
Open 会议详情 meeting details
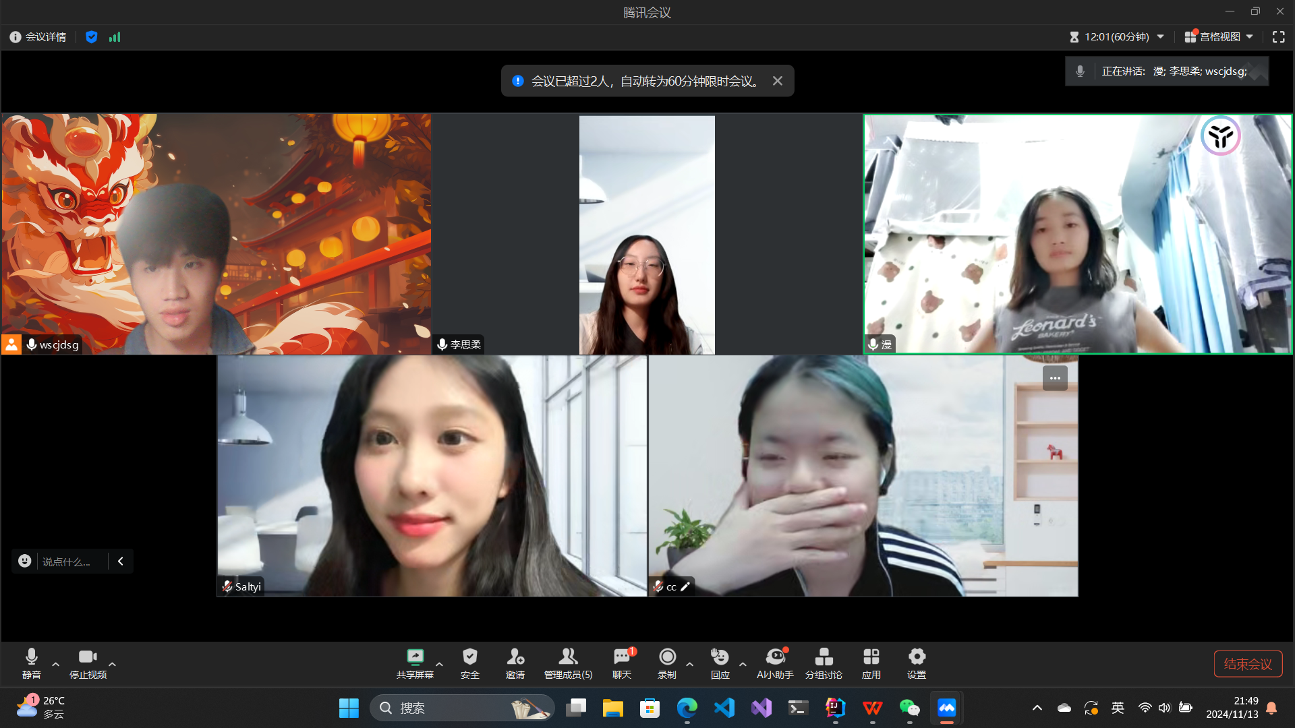coord(38,37)
